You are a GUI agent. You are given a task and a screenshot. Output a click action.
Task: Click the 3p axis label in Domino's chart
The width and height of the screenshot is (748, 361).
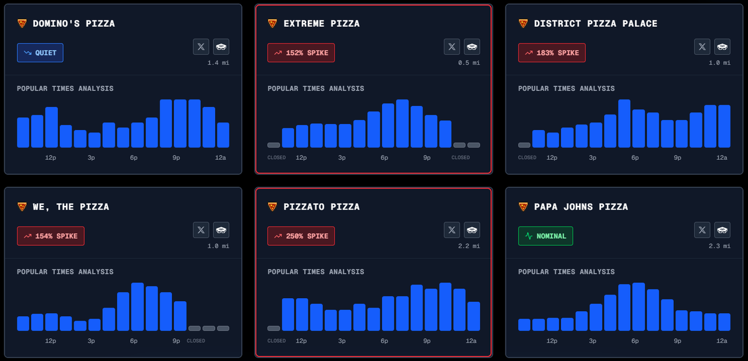91,157
